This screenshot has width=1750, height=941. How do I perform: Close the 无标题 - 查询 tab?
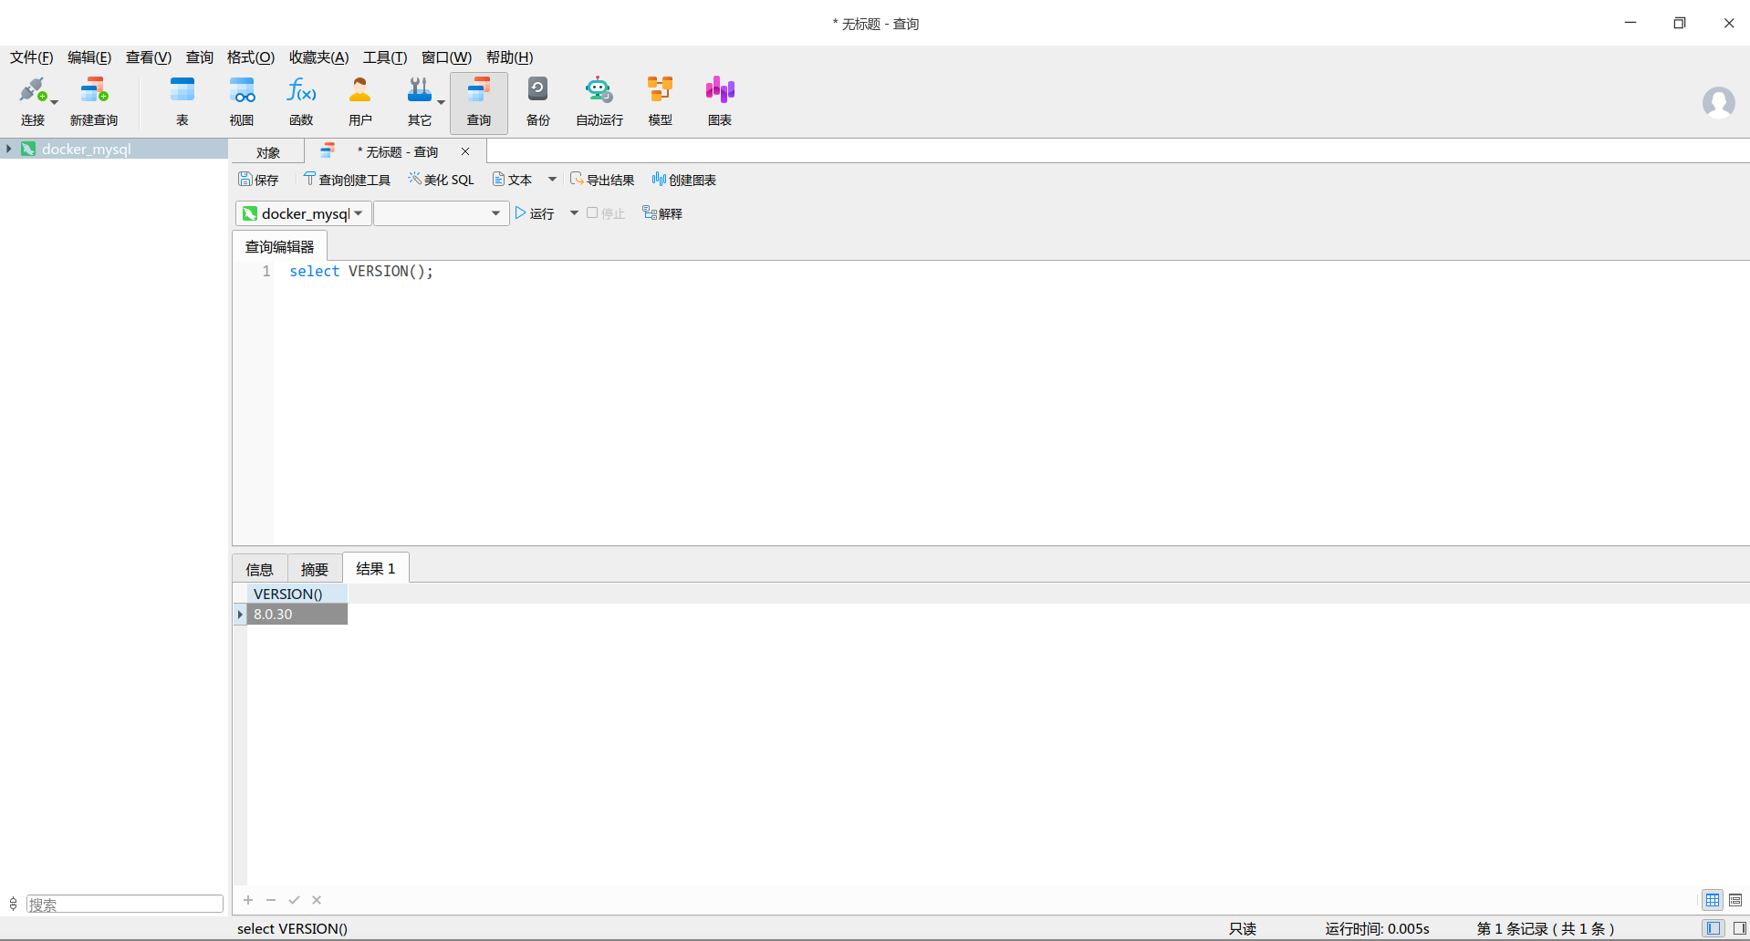pos(465,151)
